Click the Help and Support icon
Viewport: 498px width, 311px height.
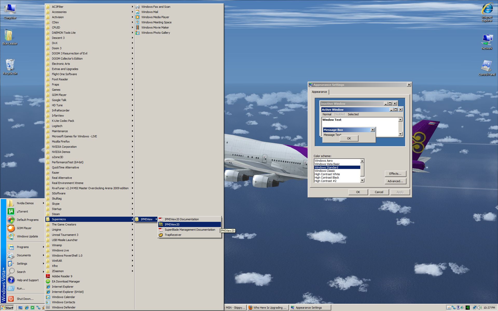tap(11, 280)
